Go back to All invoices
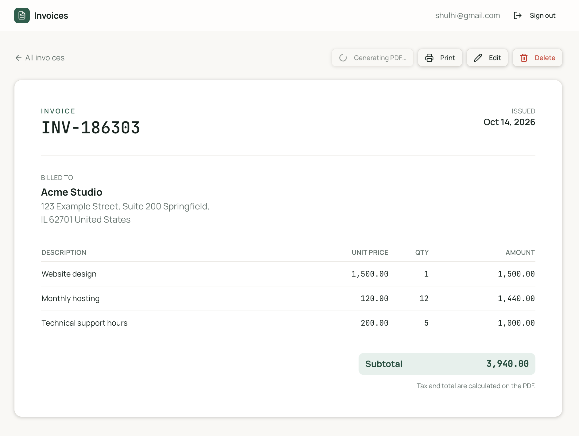 (x=40, y=58)
